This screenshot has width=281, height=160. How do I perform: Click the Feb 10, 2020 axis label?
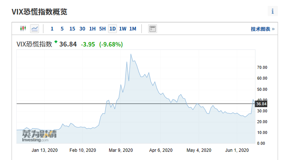coord(83,150)
